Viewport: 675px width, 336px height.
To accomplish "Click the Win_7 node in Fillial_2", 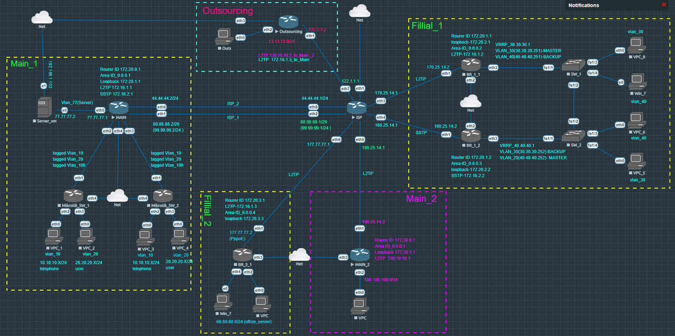I will click(223, 303).
